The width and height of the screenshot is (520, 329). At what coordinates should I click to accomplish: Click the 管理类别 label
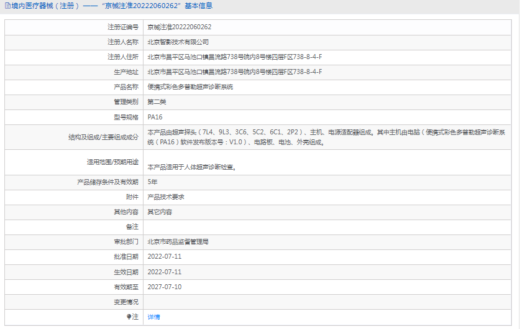pos(126,102)
